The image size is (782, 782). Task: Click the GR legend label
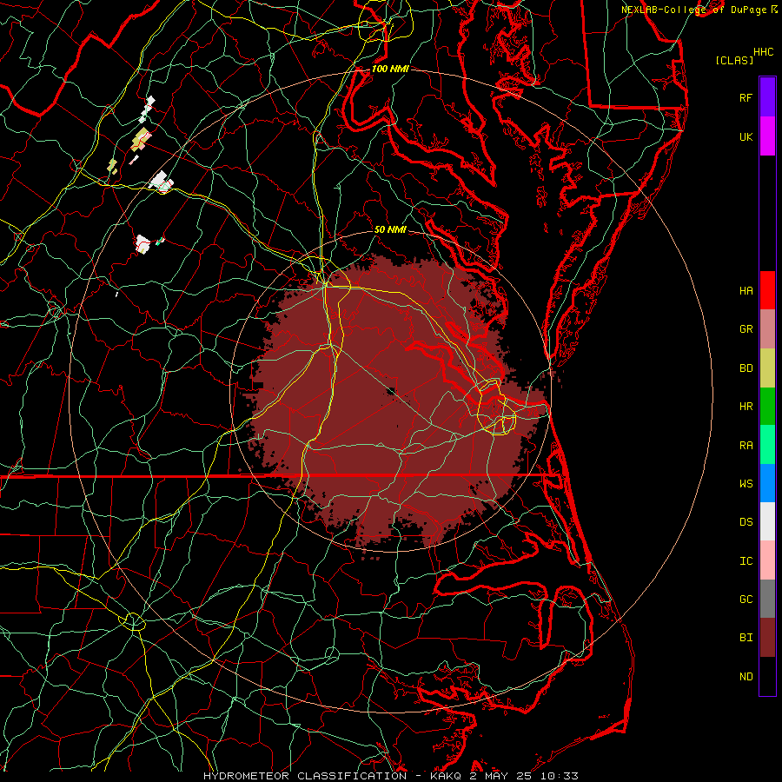point(746,329)
